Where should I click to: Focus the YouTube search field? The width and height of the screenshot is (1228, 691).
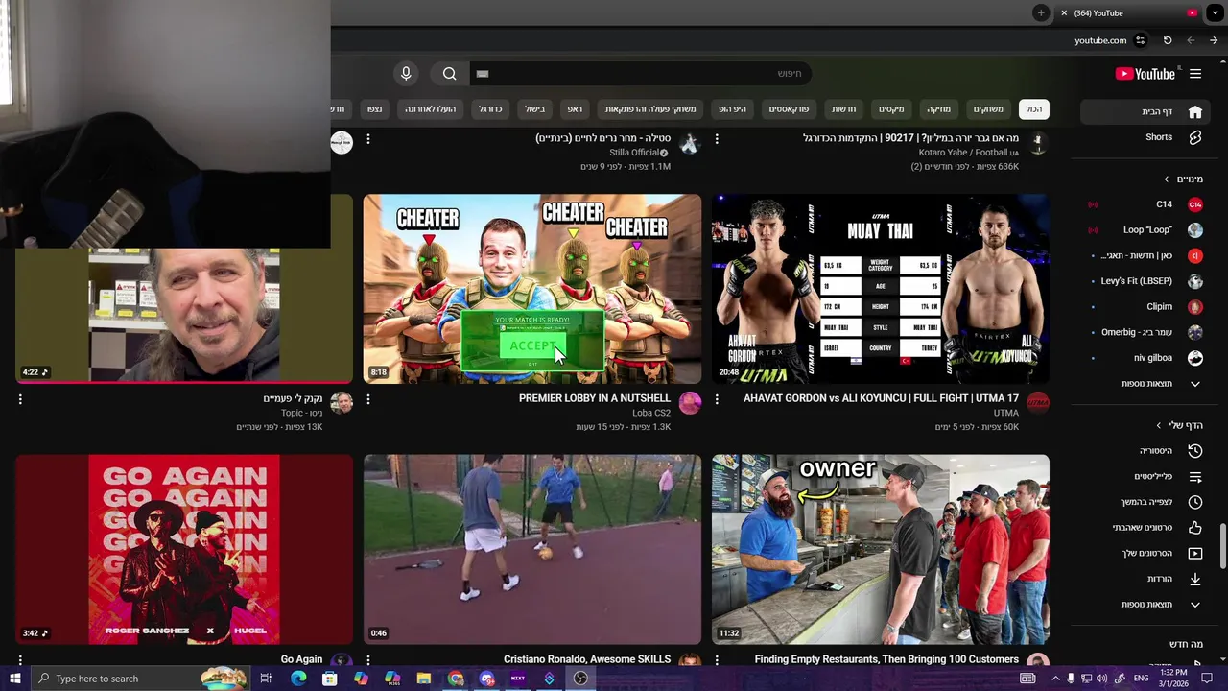coord(641,74)
